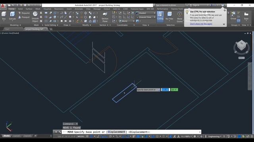The height and width of the screenshot is (142, 254).
Task: Toggle MODEL space button in status bar
Action: [81, 136]
